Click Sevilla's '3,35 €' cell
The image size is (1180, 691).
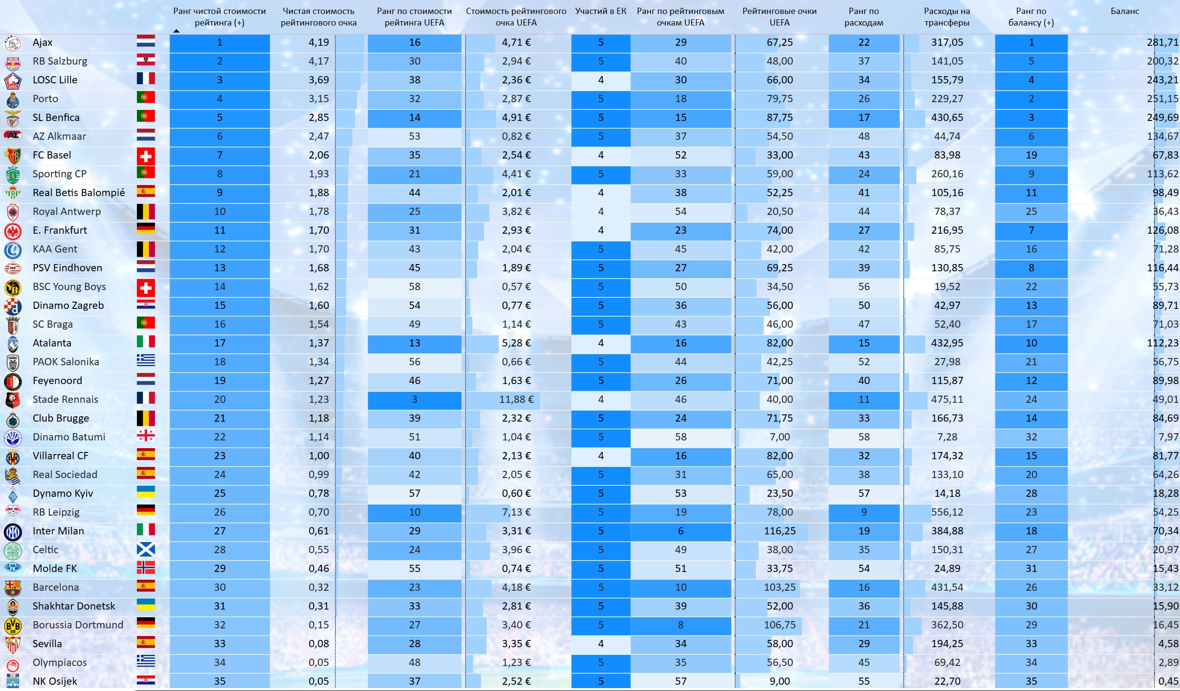click(x=516, y=644)
